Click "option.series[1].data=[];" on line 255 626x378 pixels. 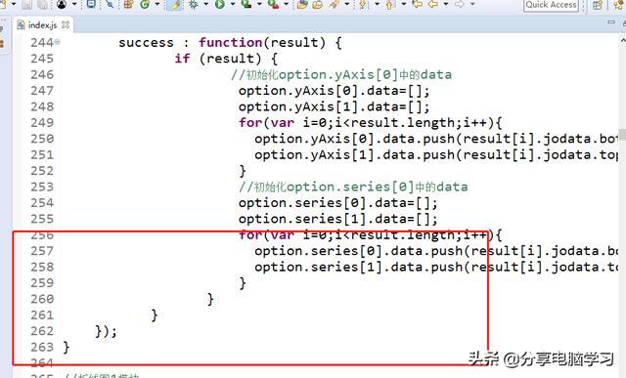338,219
